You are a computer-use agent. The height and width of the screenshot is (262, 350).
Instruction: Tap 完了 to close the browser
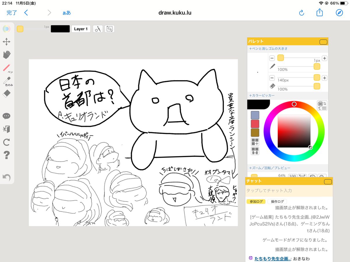pos(12,13)
